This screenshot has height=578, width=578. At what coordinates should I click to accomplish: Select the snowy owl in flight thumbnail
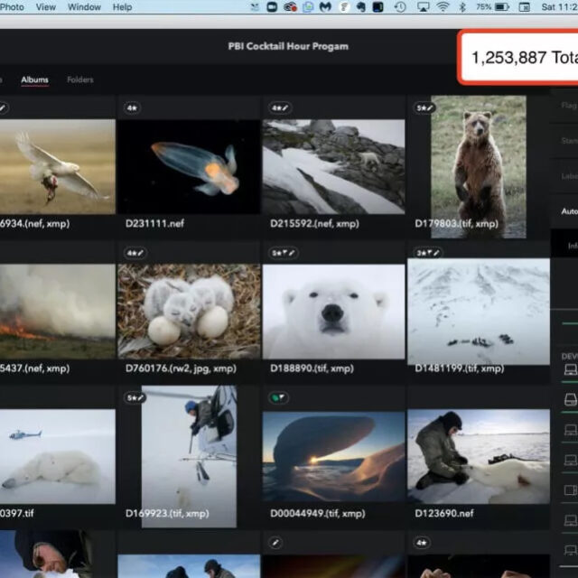click(x=58, y=166)
